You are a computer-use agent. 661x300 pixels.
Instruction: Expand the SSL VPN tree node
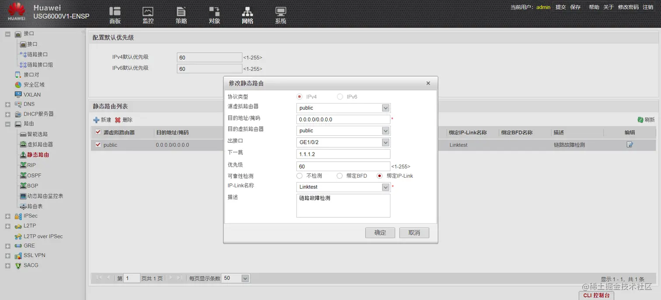click(7, 255)
